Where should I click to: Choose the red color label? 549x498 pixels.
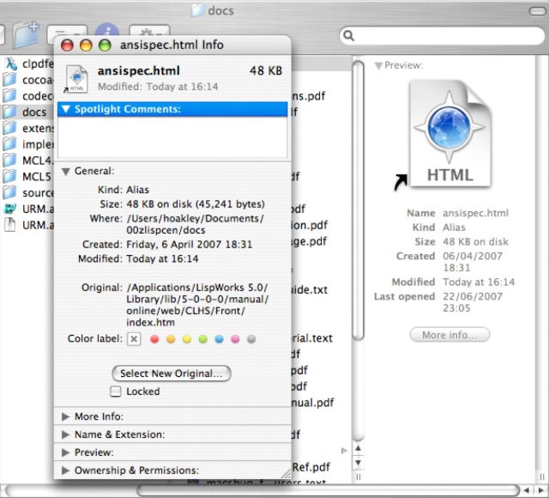pos(155,339)
